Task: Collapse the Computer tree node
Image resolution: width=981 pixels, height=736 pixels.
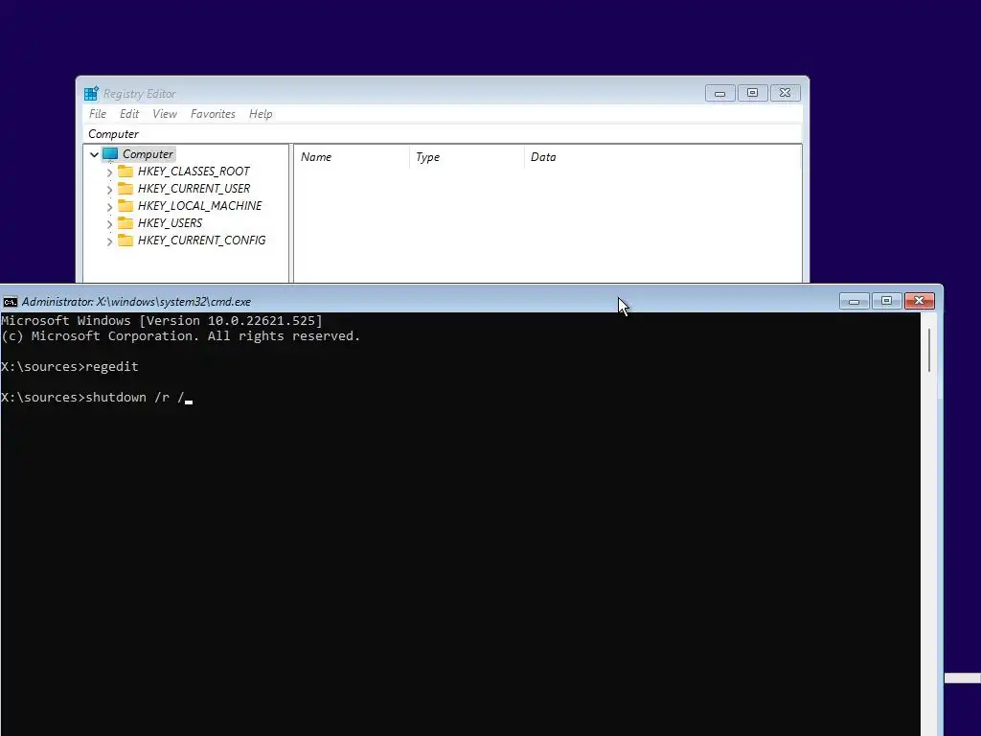Action: pyautogui.click(x=94, y=154)
